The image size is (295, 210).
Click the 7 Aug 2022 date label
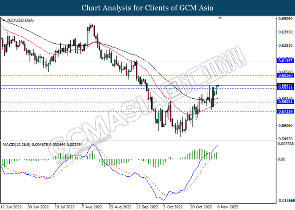pos(92,207)
